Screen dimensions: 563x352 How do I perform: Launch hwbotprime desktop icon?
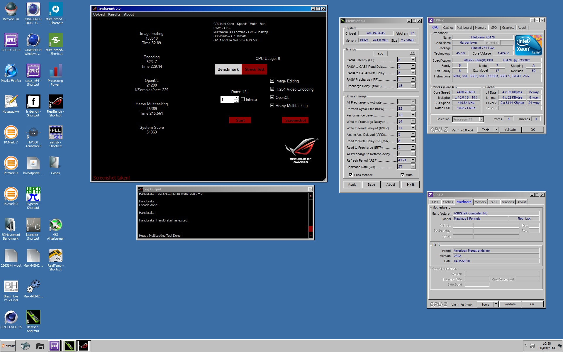point(33,166)
